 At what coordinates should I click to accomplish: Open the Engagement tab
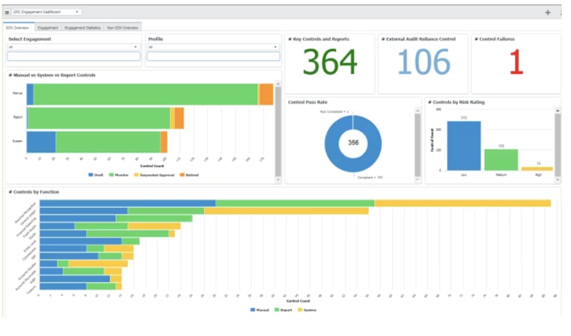click(48, 27)
